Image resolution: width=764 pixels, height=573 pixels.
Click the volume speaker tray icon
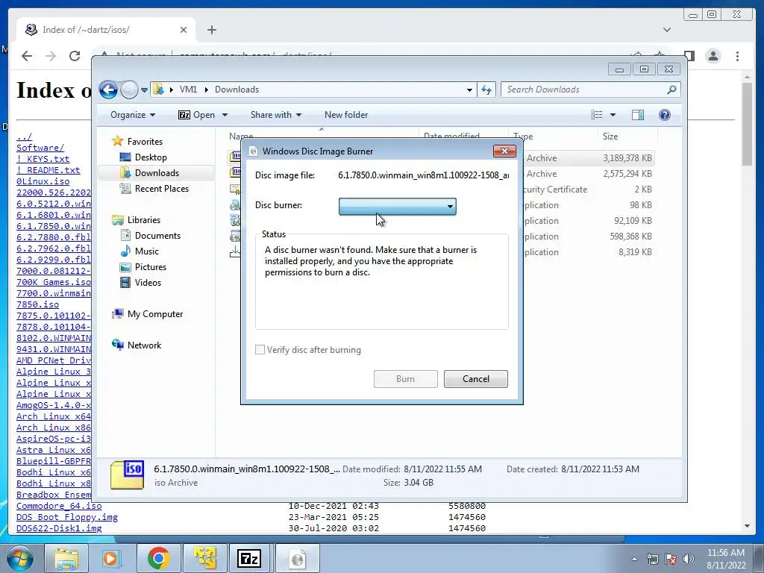[x=689, y=559]
